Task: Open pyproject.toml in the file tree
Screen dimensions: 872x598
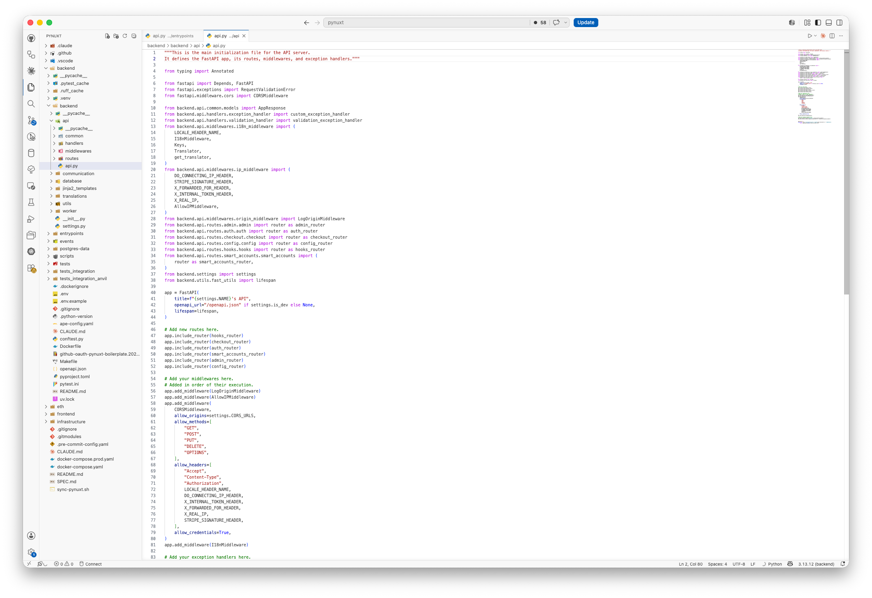Action: (75, 377)
